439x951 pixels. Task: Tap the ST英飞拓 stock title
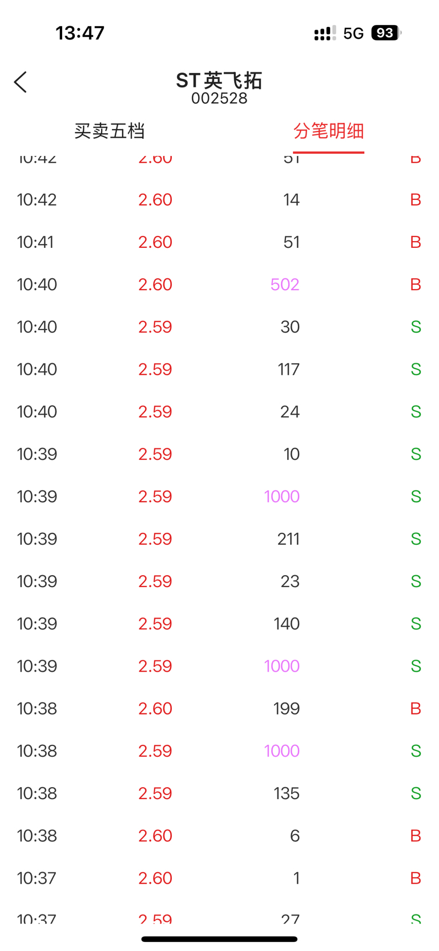[x=219, y=81]
